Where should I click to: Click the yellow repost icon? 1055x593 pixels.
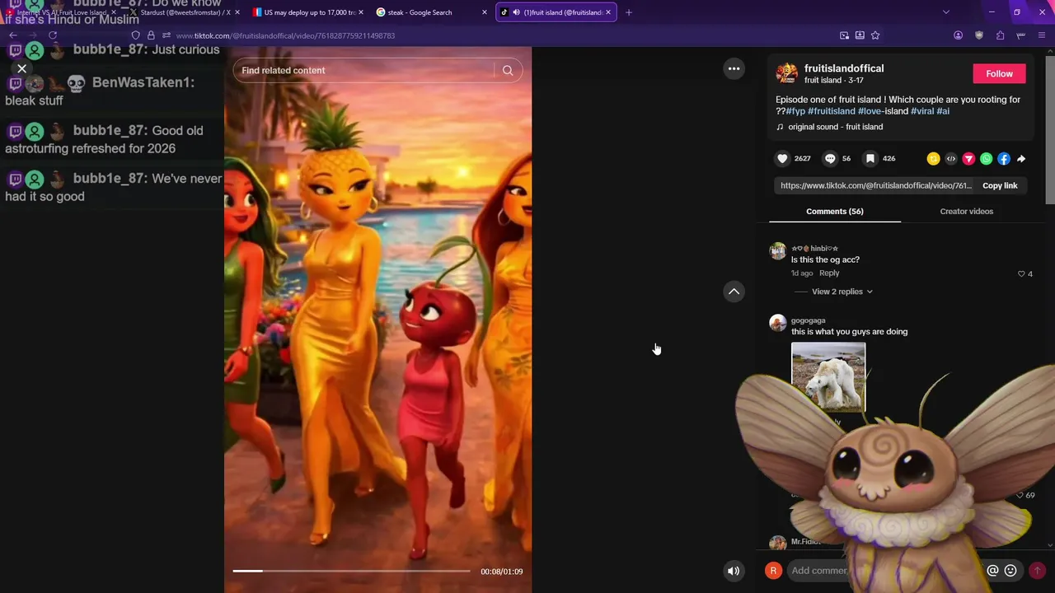933,159
